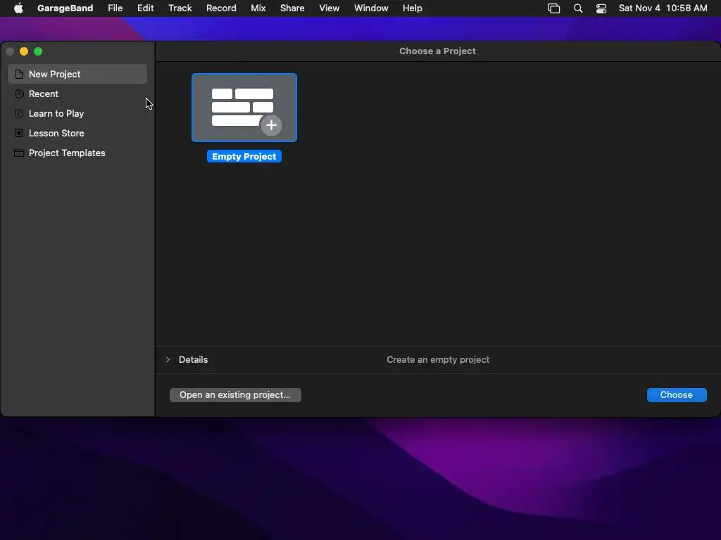721x540 pixels.
Task: Select the Empty Project thumbnail
Action: (244, 108)
